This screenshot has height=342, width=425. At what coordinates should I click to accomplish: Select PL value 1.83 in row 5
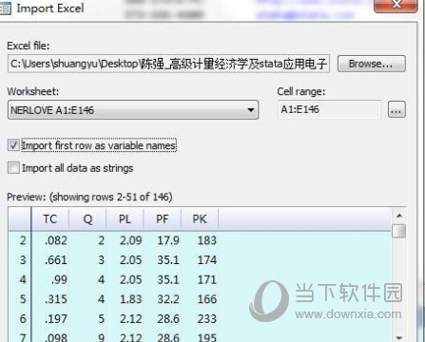click(x=131, y=299)
